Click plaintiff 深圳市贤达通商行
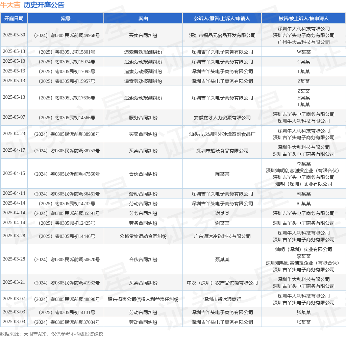The image size is (346, 337). click(222, 299)
